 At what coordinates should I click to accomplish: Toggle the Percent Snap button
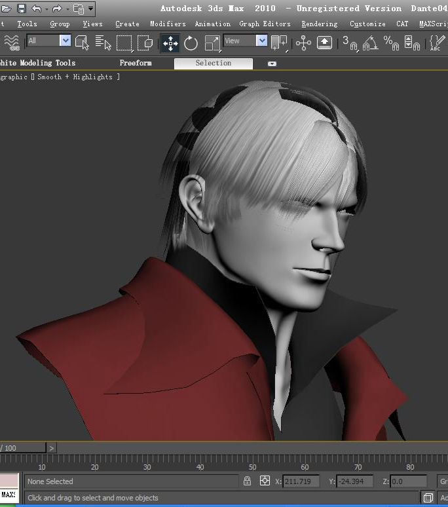(x=391, y=43)
